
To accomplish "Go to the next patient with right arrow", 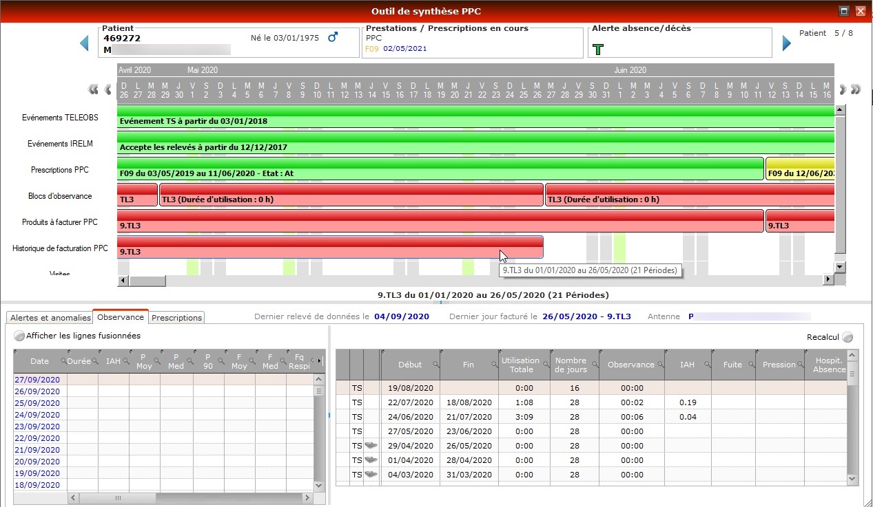I will pos(787,43).
